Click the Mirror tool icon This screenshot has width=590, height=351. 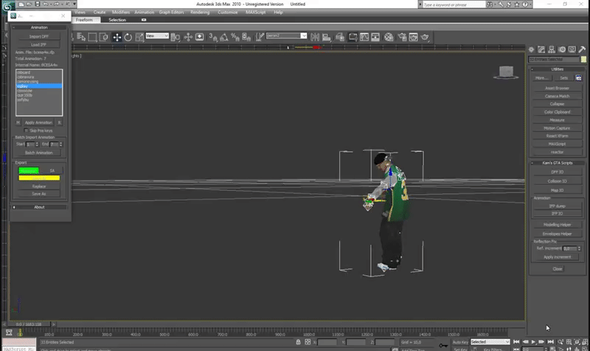pyautogui.click(x=315, y=37)
